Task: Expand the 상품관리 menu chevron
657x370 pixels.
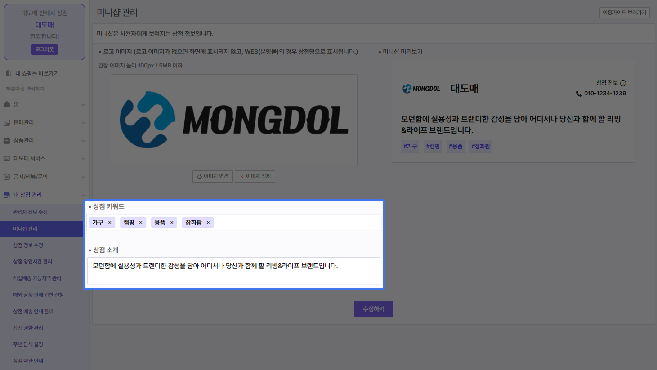Action: (x=83, y=141)
